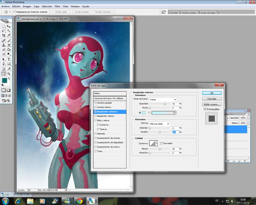256x205 pixels.
Task: Switch to the Pinceles tab
Action: coord(174,13)
